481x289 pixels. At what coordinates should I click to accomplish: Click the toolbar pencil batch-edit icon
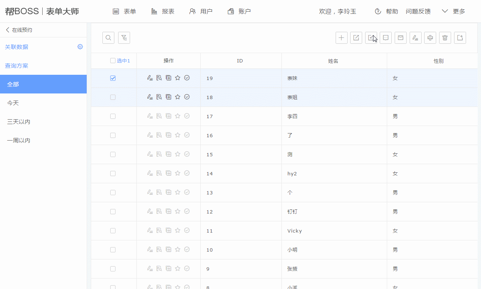(416, 38)
